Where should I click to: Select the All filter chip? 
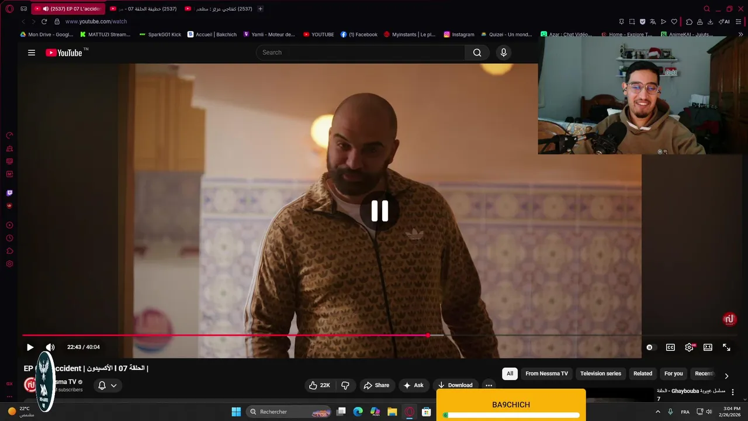pos(510,374)
